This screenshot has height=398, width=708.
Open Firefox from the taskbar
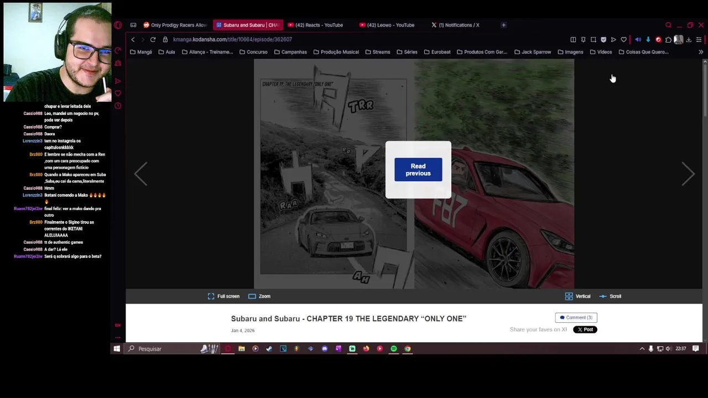click(366, 349)
